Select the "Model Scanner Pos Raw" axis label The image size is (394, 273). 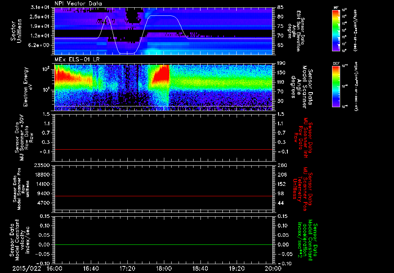pos(21,189)
